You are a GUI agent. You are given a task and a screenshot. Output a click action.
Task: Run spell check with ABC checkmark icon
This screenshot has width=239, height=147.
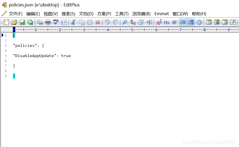point(56,22)
